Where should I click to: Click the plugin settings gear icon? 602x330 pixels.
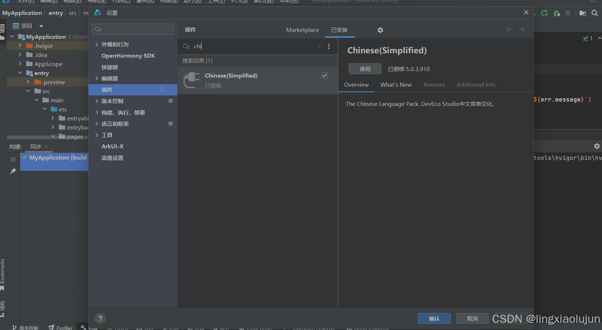[x=380, y=30]
